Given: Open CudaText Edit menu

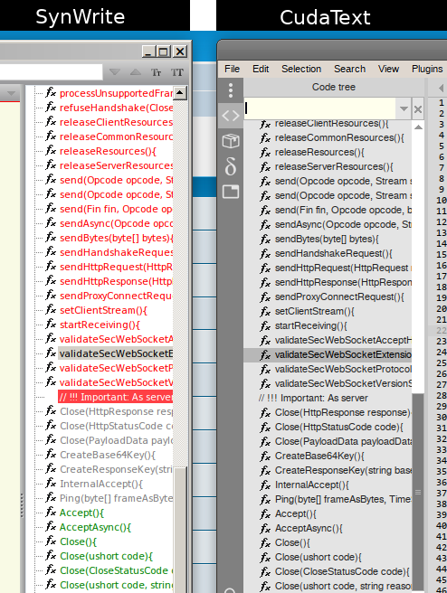Looking at the screenshot, I should (261, 70).
